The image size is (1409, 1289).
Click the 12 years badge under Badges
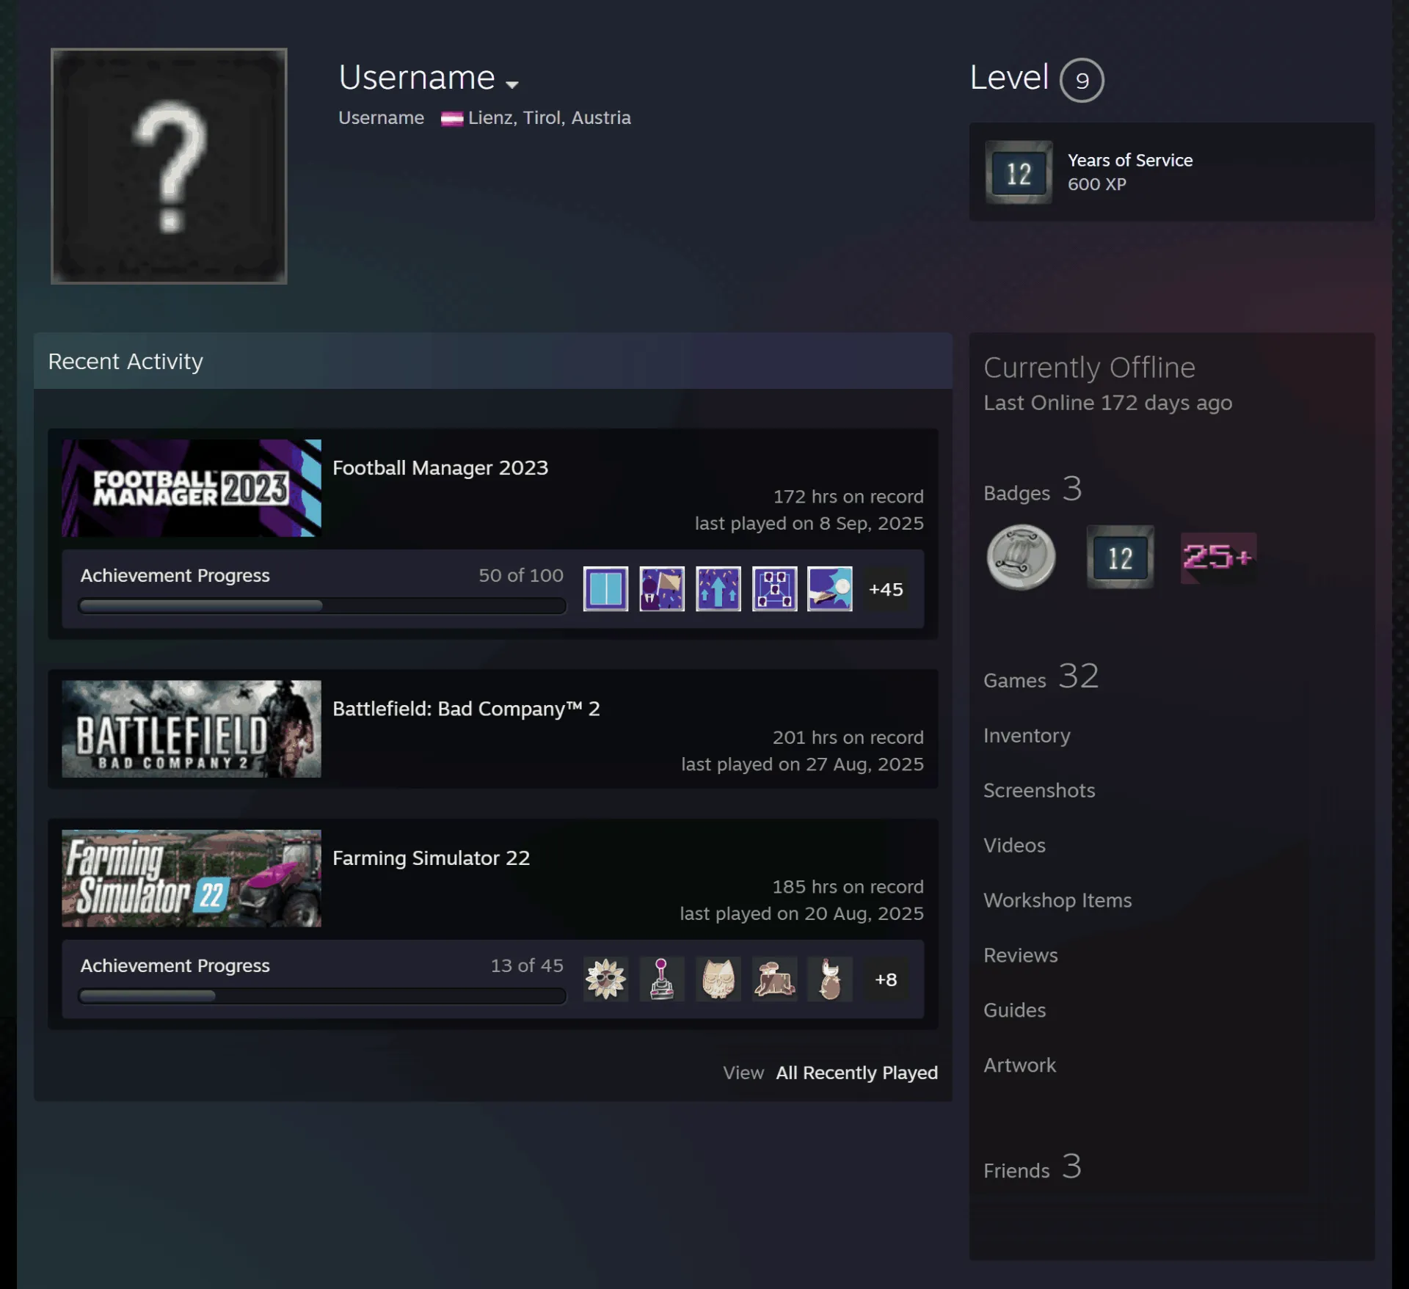click(1120, 558)
